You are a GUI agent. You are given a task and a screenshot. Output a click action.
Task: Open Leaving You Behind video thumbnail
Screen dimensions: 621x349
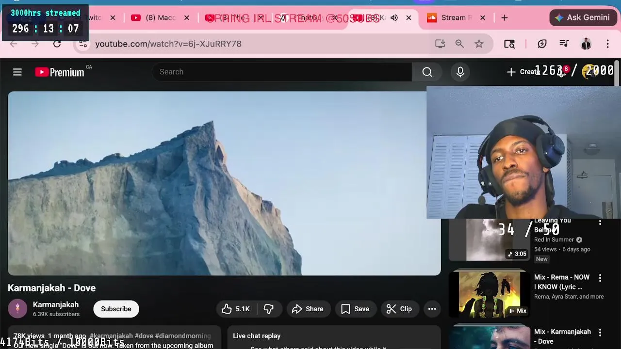pyautogui.click(x=490, y=239)
